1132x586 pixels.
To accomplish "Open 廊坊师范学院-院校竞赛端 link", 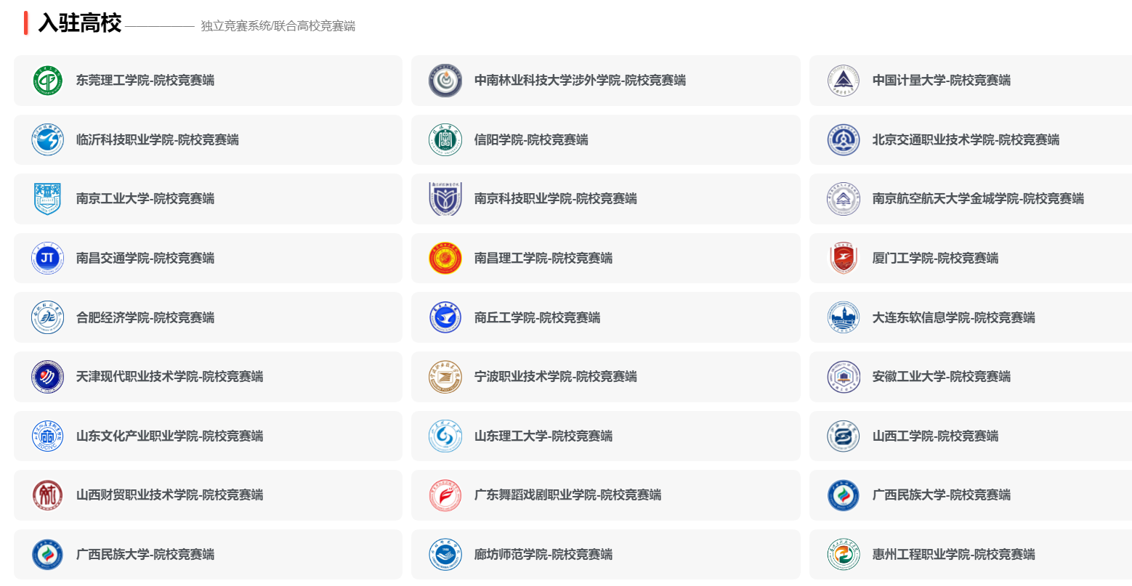I will click(x=606, y=555).
